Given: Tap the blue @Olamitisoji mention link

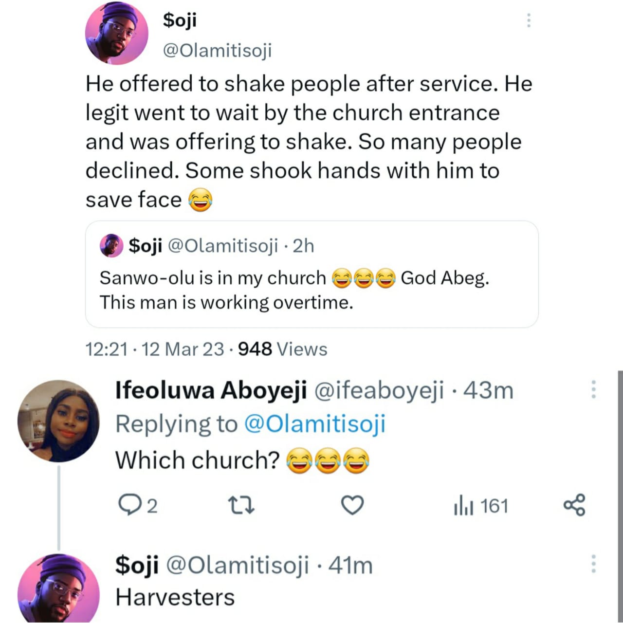Looking at the screenshot, I should coord(314,423).
